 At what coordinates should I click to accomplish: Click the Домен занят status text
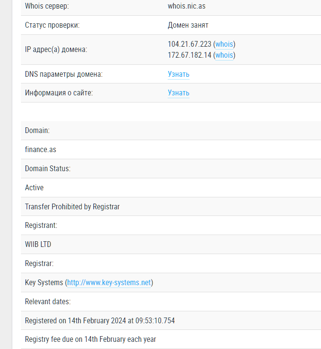188,25
